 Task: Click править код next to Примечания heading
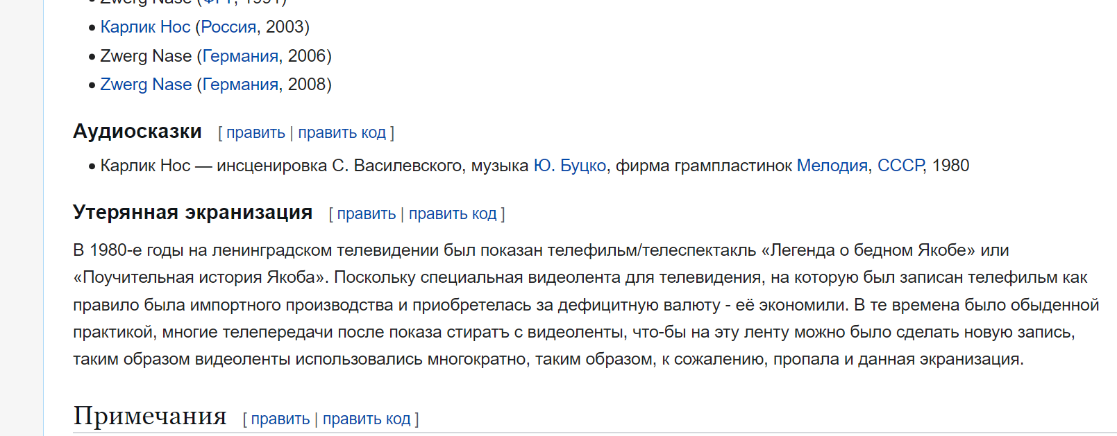(x=367, y=419)
